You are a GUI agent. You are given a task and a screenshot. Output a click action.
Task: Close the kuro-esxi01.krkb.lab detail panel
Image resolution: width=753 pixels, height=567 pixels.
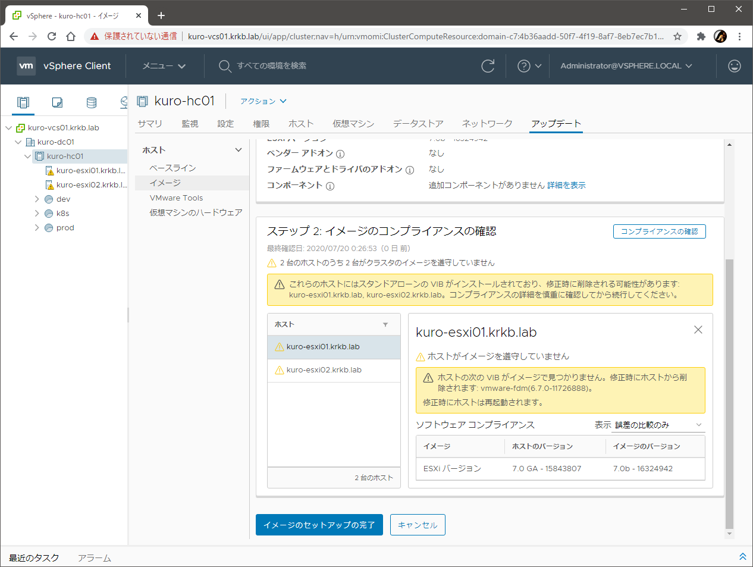click(698, 330)
